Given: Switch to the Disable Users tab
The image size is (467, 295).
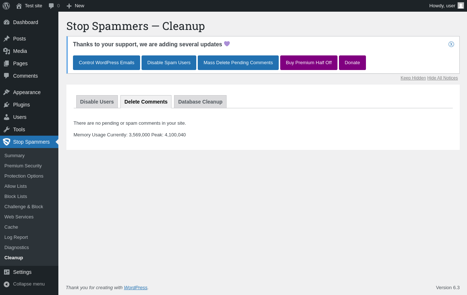Looking at the screenshot, I should point(97,102).
